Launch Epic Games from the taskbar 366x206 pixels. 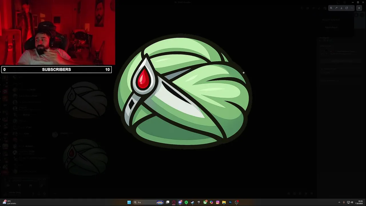(x=199, y=202)
